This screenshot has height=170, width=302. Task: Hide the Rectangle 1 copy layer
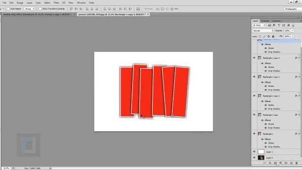pyautogui.click(x=254, y=115)
